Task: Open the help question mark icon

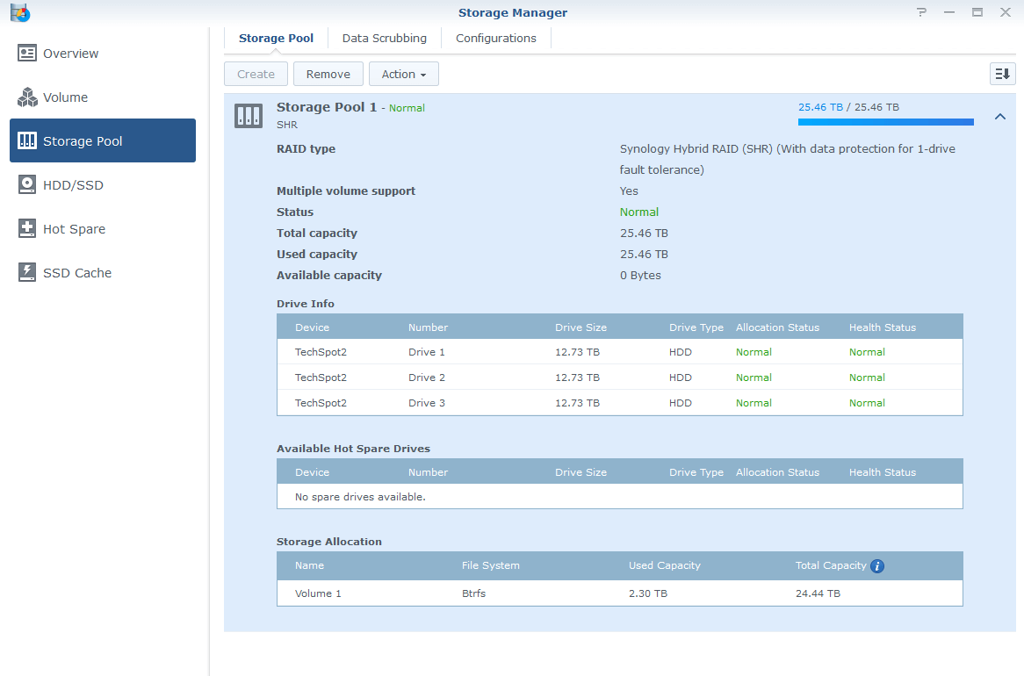Action: 921,12
